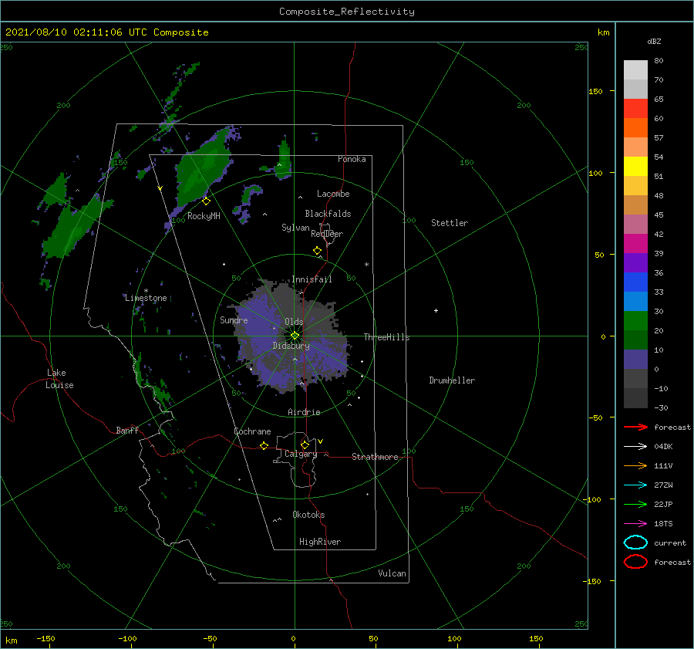This screenshot has height=649, width=694.
Task: Click the Lacombe label
Action: click(x=333, y=194)
